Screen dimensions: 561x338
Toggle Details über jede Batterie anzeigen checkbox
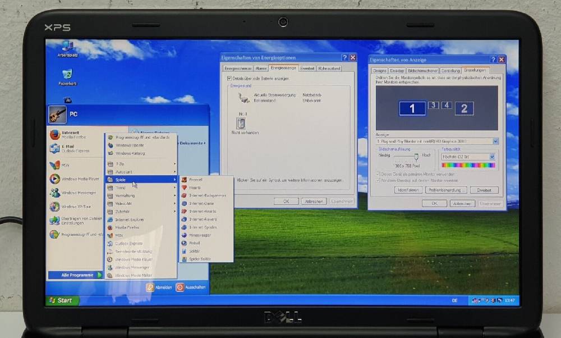pyautogui.click(x=229, y=78)
